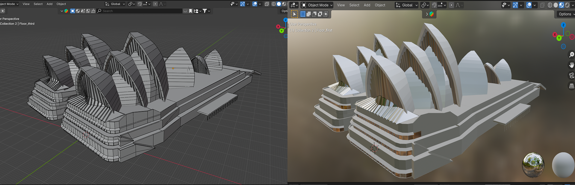The width and height of the screenshot is (575, 185).
Task: Click X axis on right viewport gizmo
Action: (x=555, y=35)
